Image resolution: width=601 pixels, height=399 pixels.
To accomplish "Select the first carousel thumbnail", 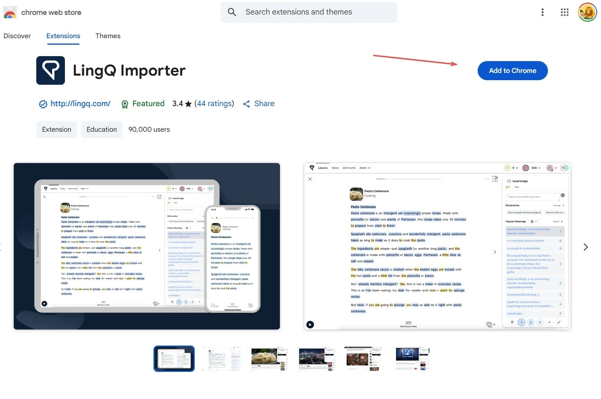I will pos(174,359).
